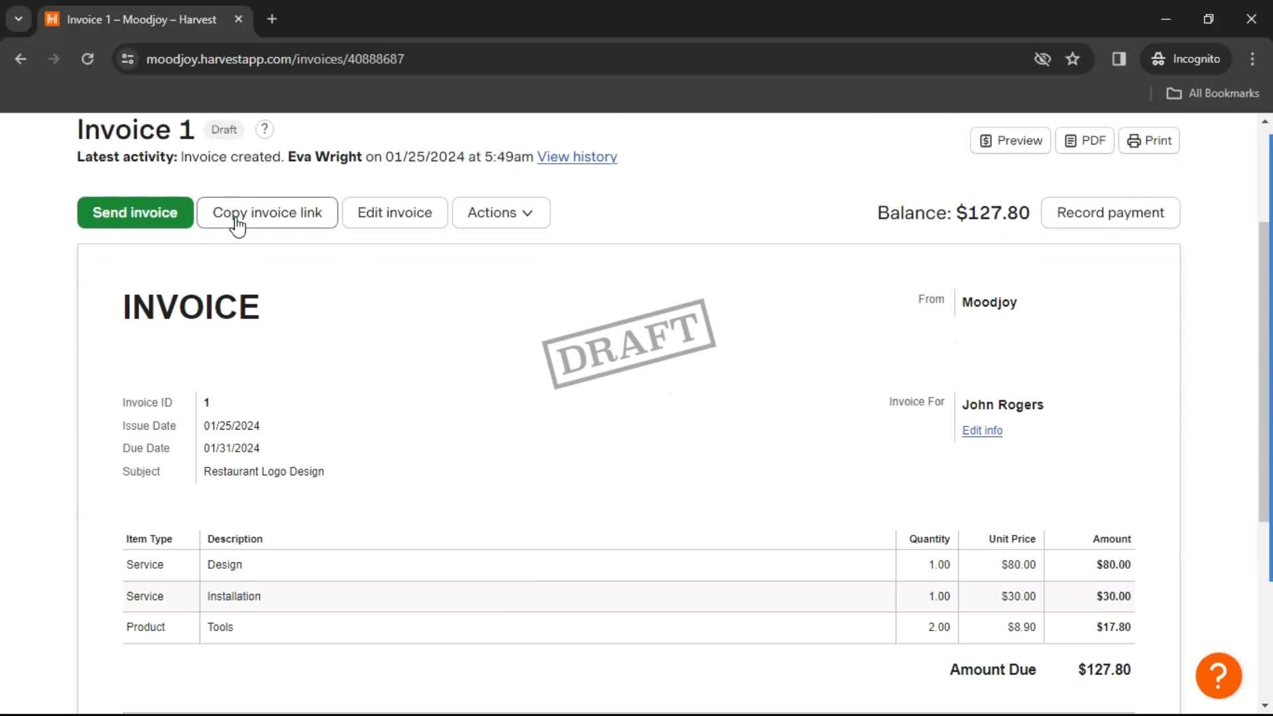Expand the Actions dropdown menu

[x=500, y=212]
